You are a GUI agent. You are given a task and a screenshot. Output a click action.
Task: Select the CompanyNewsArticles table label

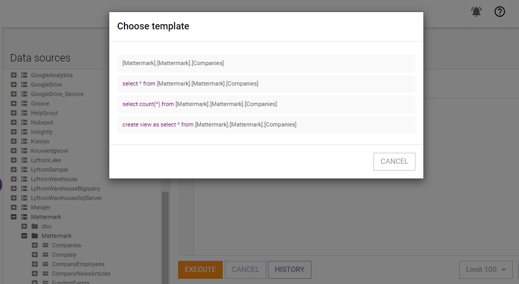point(81,274)
